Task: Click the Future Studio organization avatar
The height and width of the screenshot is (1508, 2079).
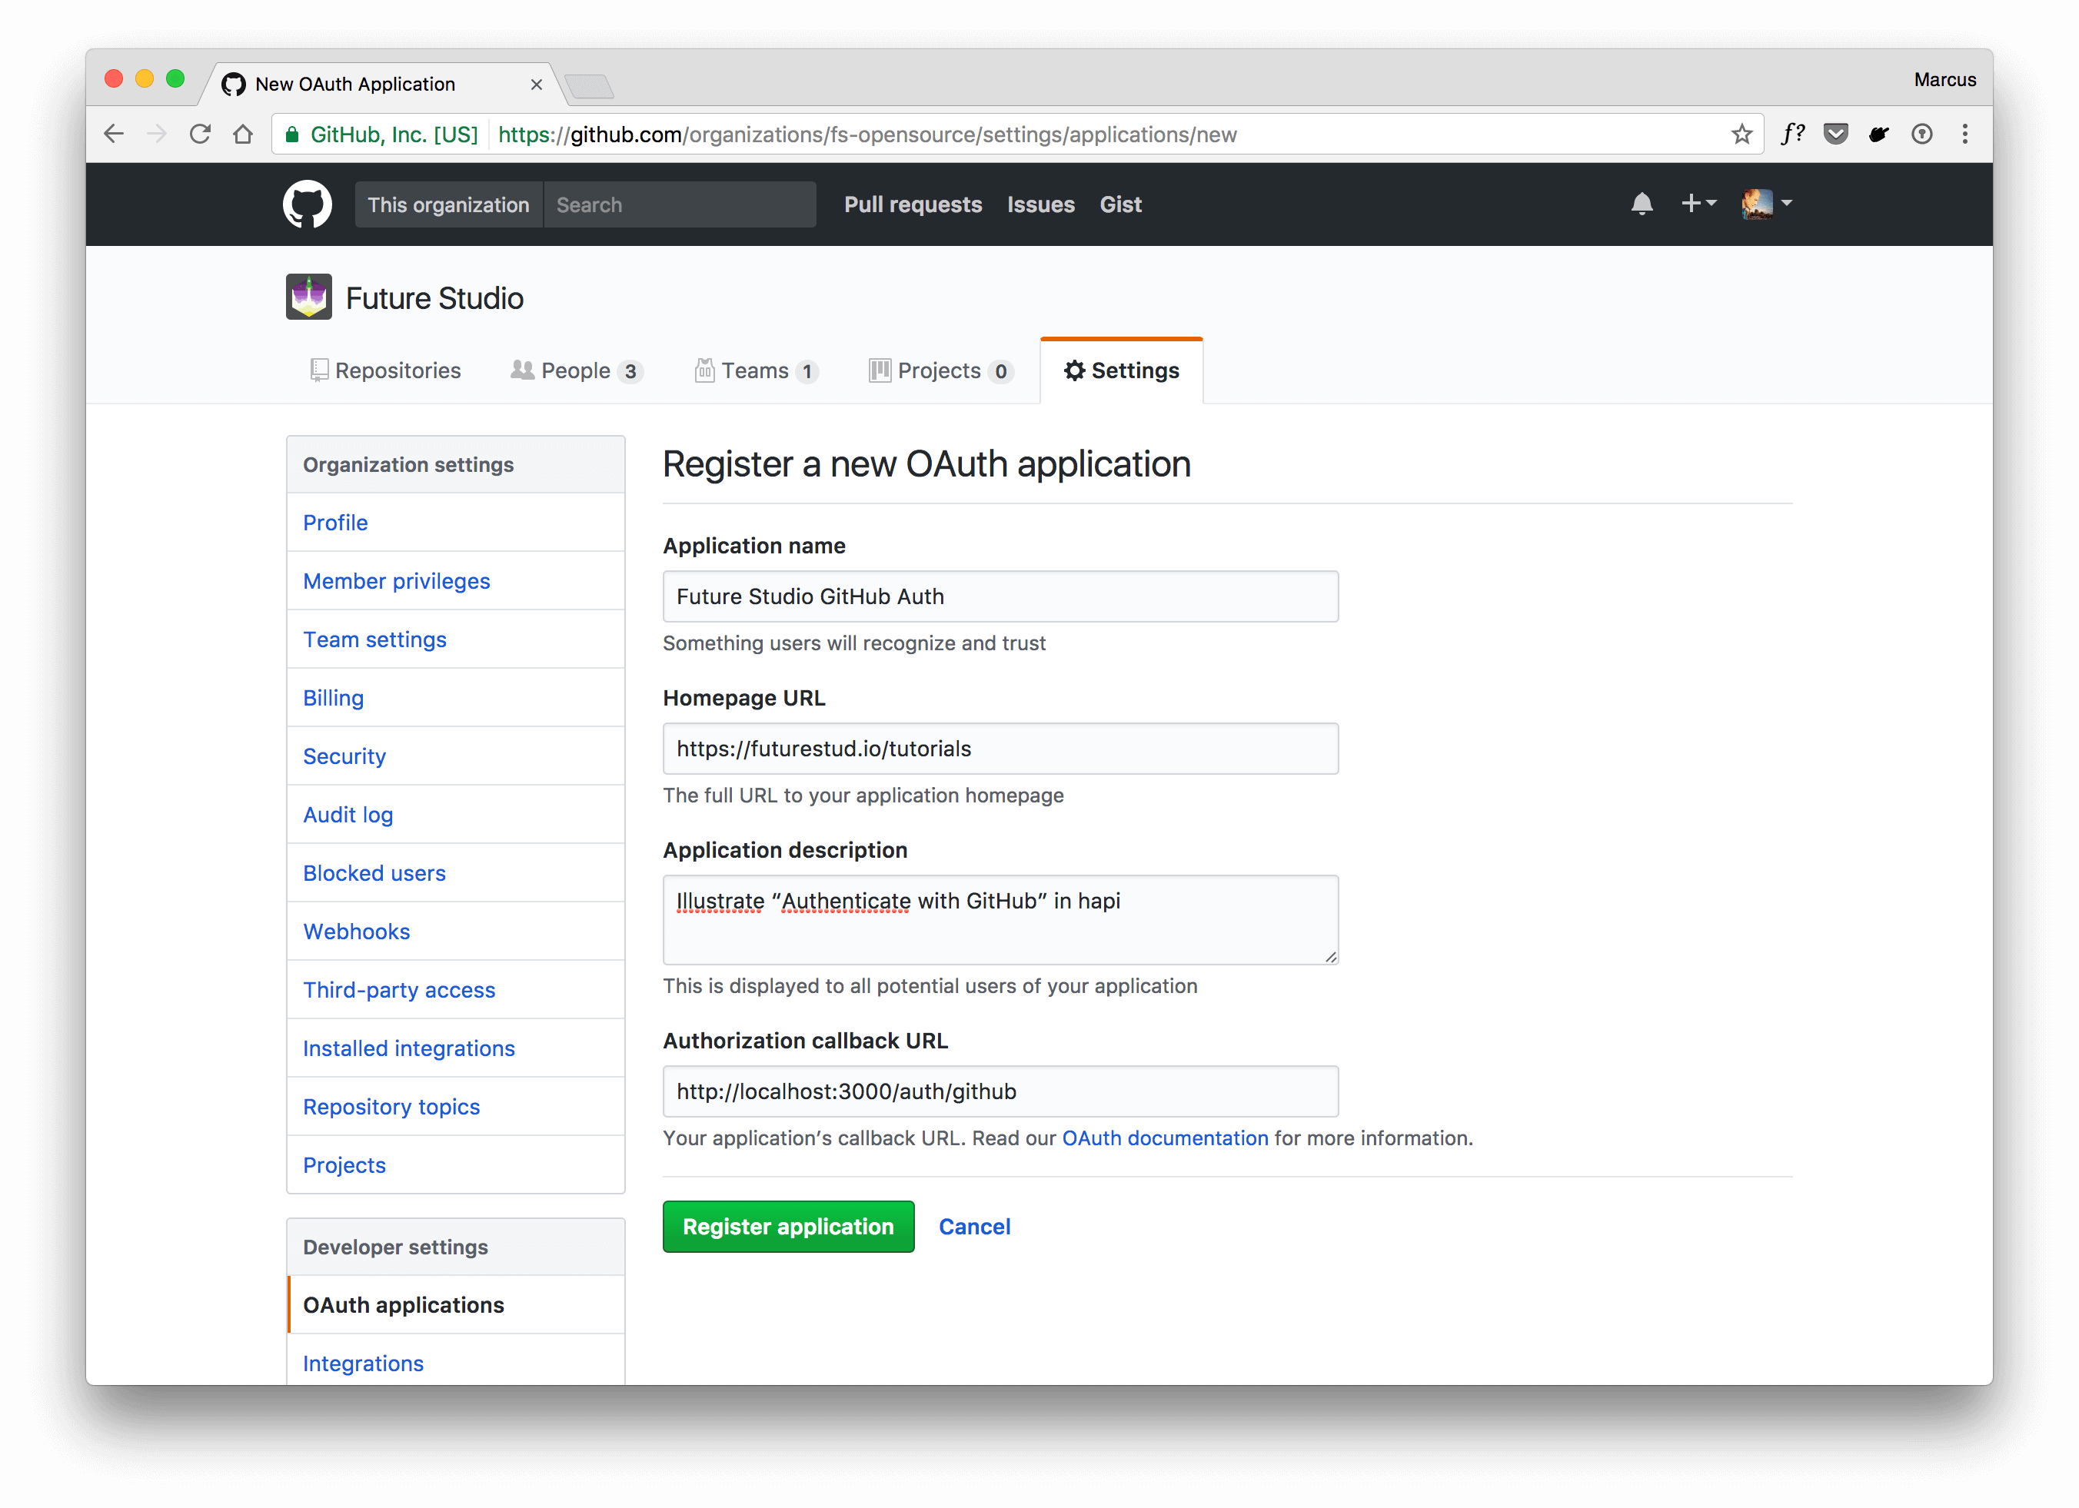Action: click(x=308, y=296)
